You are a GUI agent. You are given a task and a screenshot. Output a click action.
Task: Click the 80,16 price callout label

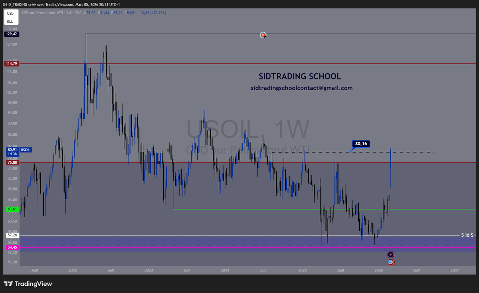point(361,144)
